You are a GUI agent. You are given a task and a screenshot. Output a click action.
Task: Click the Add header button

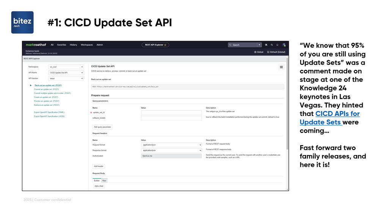pyautogui.click(x=99, y=166)
